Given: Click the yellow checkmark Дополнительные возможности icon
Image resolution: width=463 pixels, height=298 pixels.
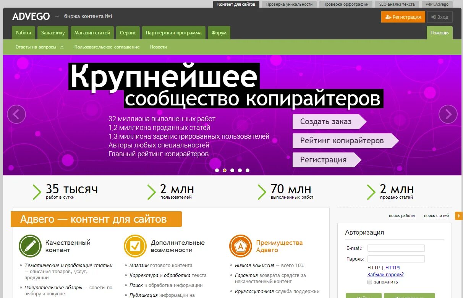Looking at the screenshot, I should 135,246.
